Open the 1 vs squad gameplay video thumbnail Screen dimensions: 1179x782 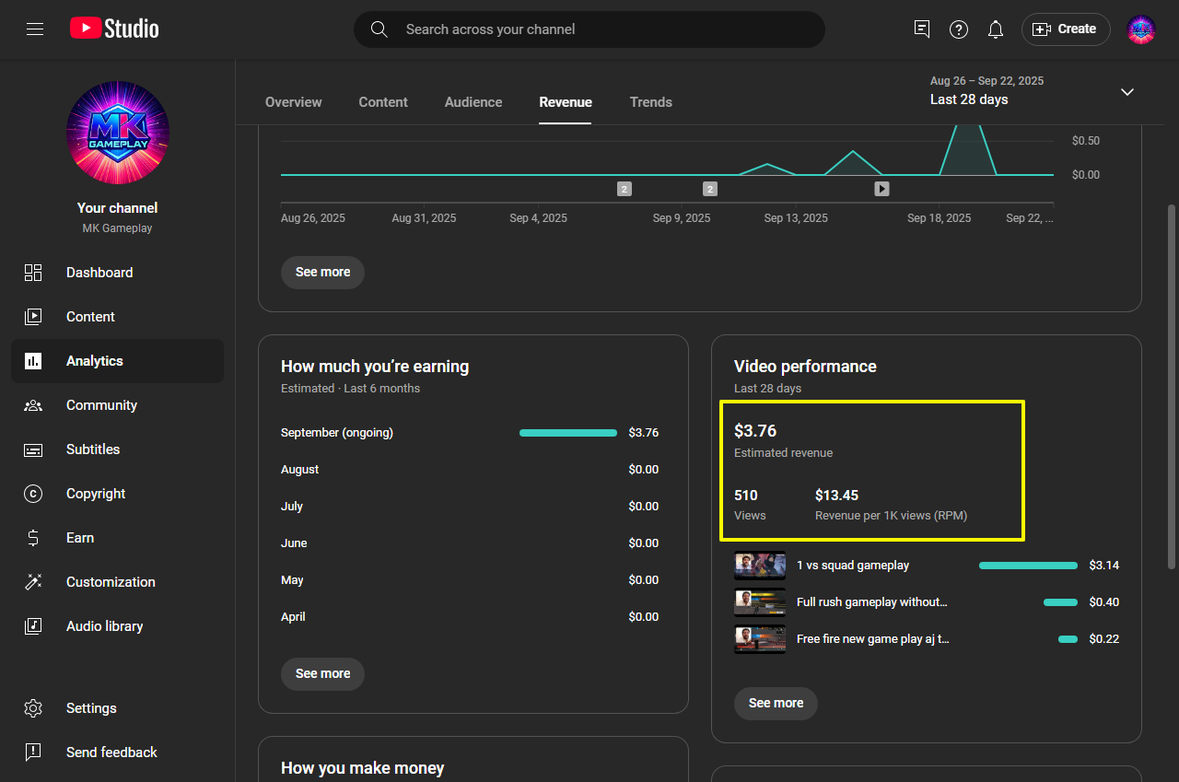pos(760,566)
